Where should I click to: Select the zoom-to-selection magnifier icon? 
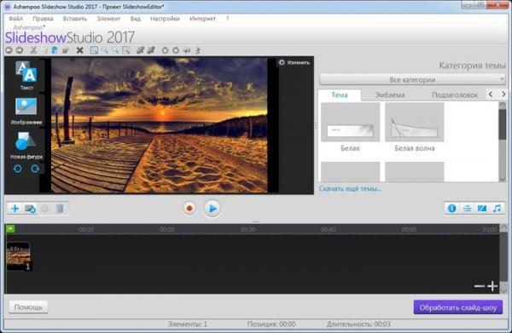(x=94, y=50)
